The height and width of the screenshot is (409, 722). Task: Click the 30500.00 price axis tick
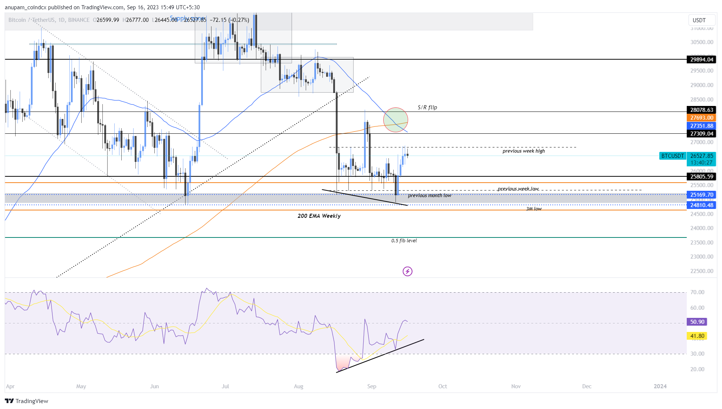tap(702, 42)
